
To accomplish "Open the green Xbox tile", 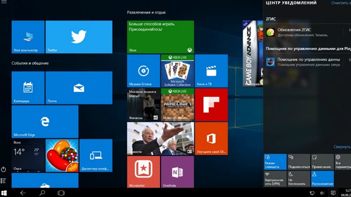I will (x=161, y=37).
